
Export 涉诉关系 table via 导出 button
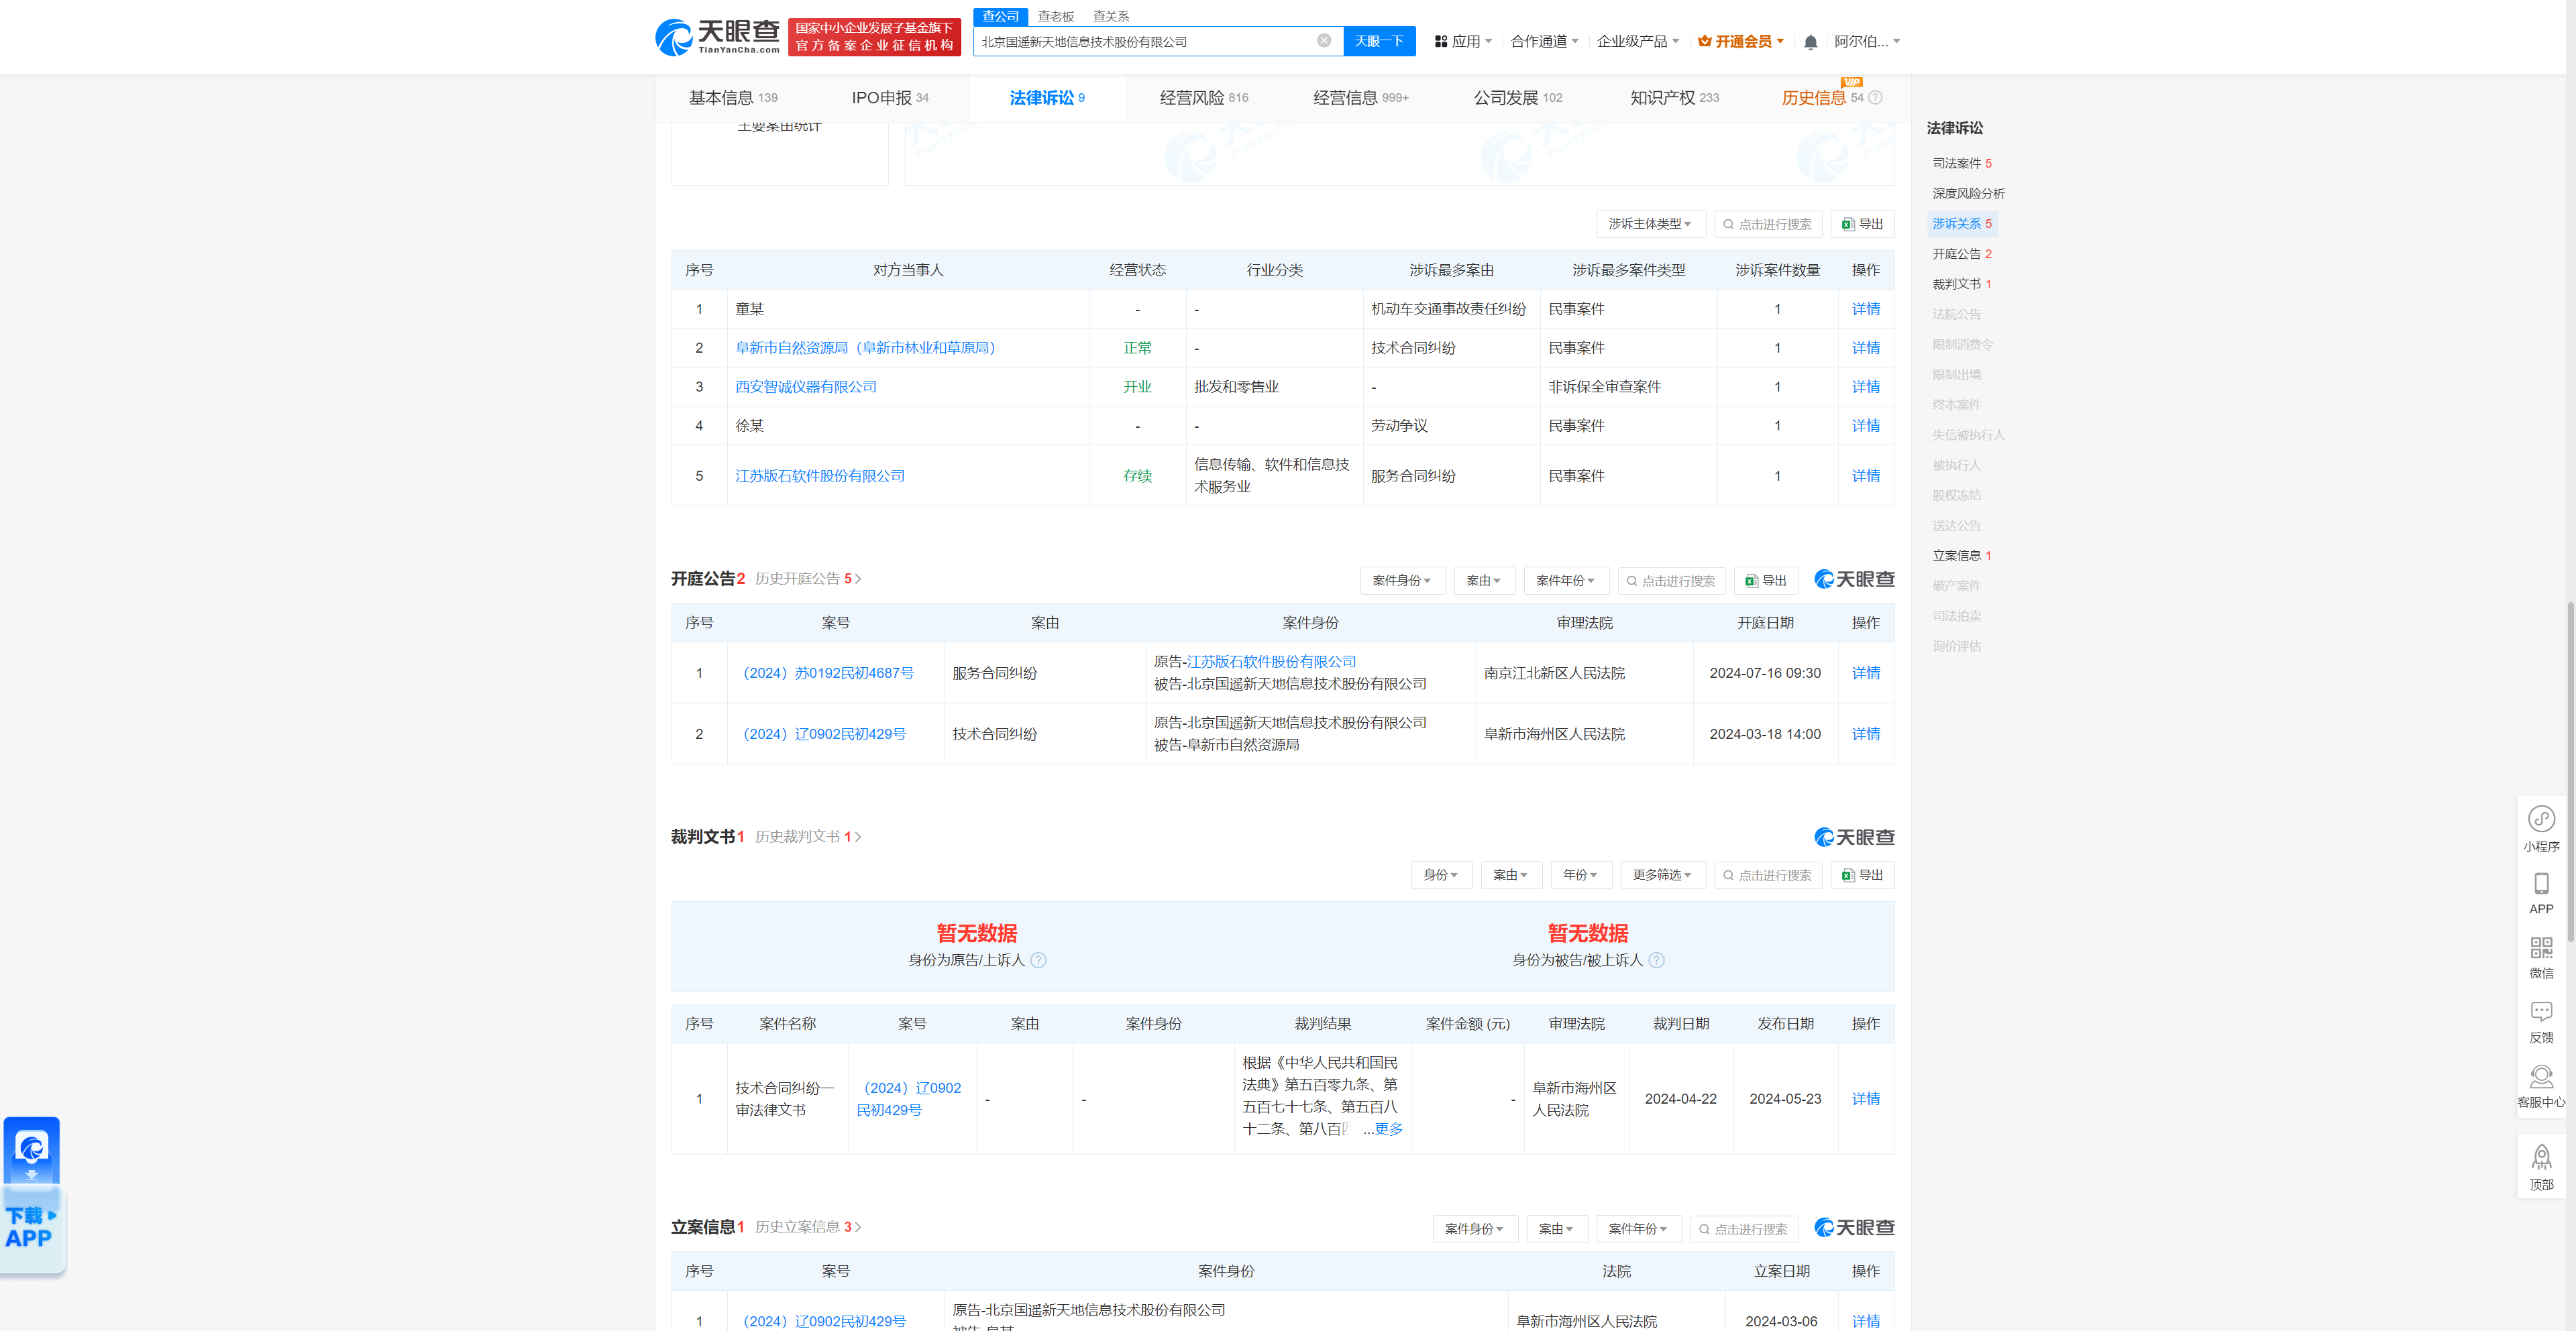(x=1862, y=224)
